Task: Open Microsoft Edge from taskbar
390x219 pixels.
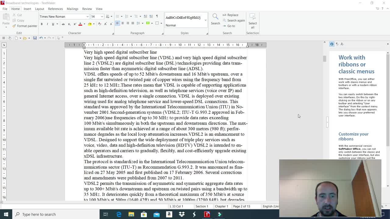Action: [x=119, y=214]
